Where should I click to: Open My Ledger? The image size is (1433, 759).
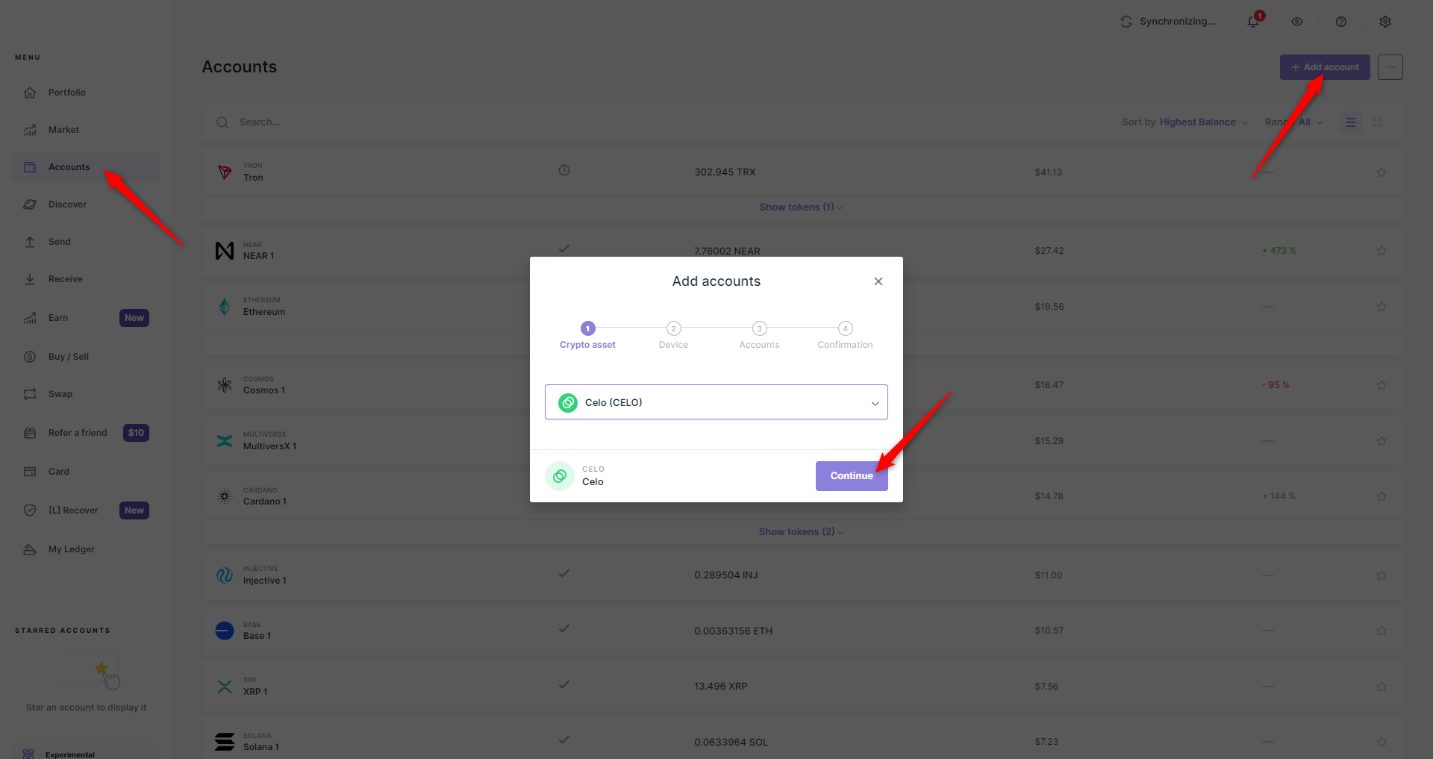pyautogui.click(x=86, y=549)
